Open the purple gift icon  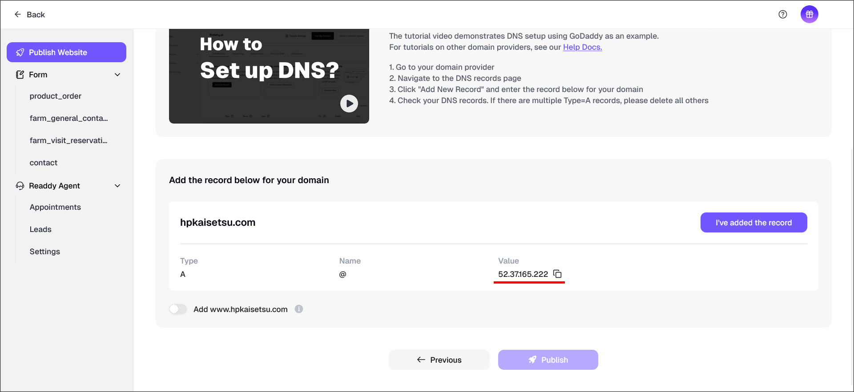pyautogui.click(x=809, y=14)
